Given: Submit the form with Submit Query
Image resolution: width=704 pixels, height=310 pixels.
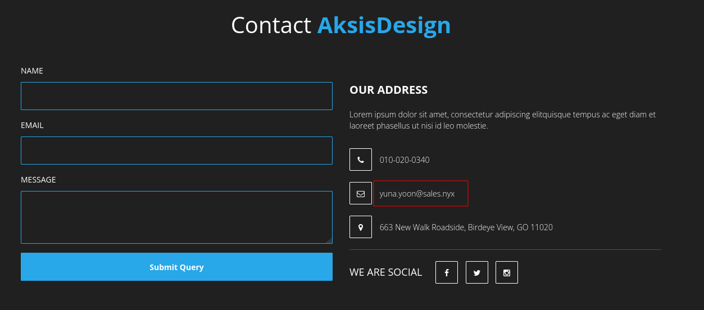Looking at the screenshot, I should [x=176, y=267].
